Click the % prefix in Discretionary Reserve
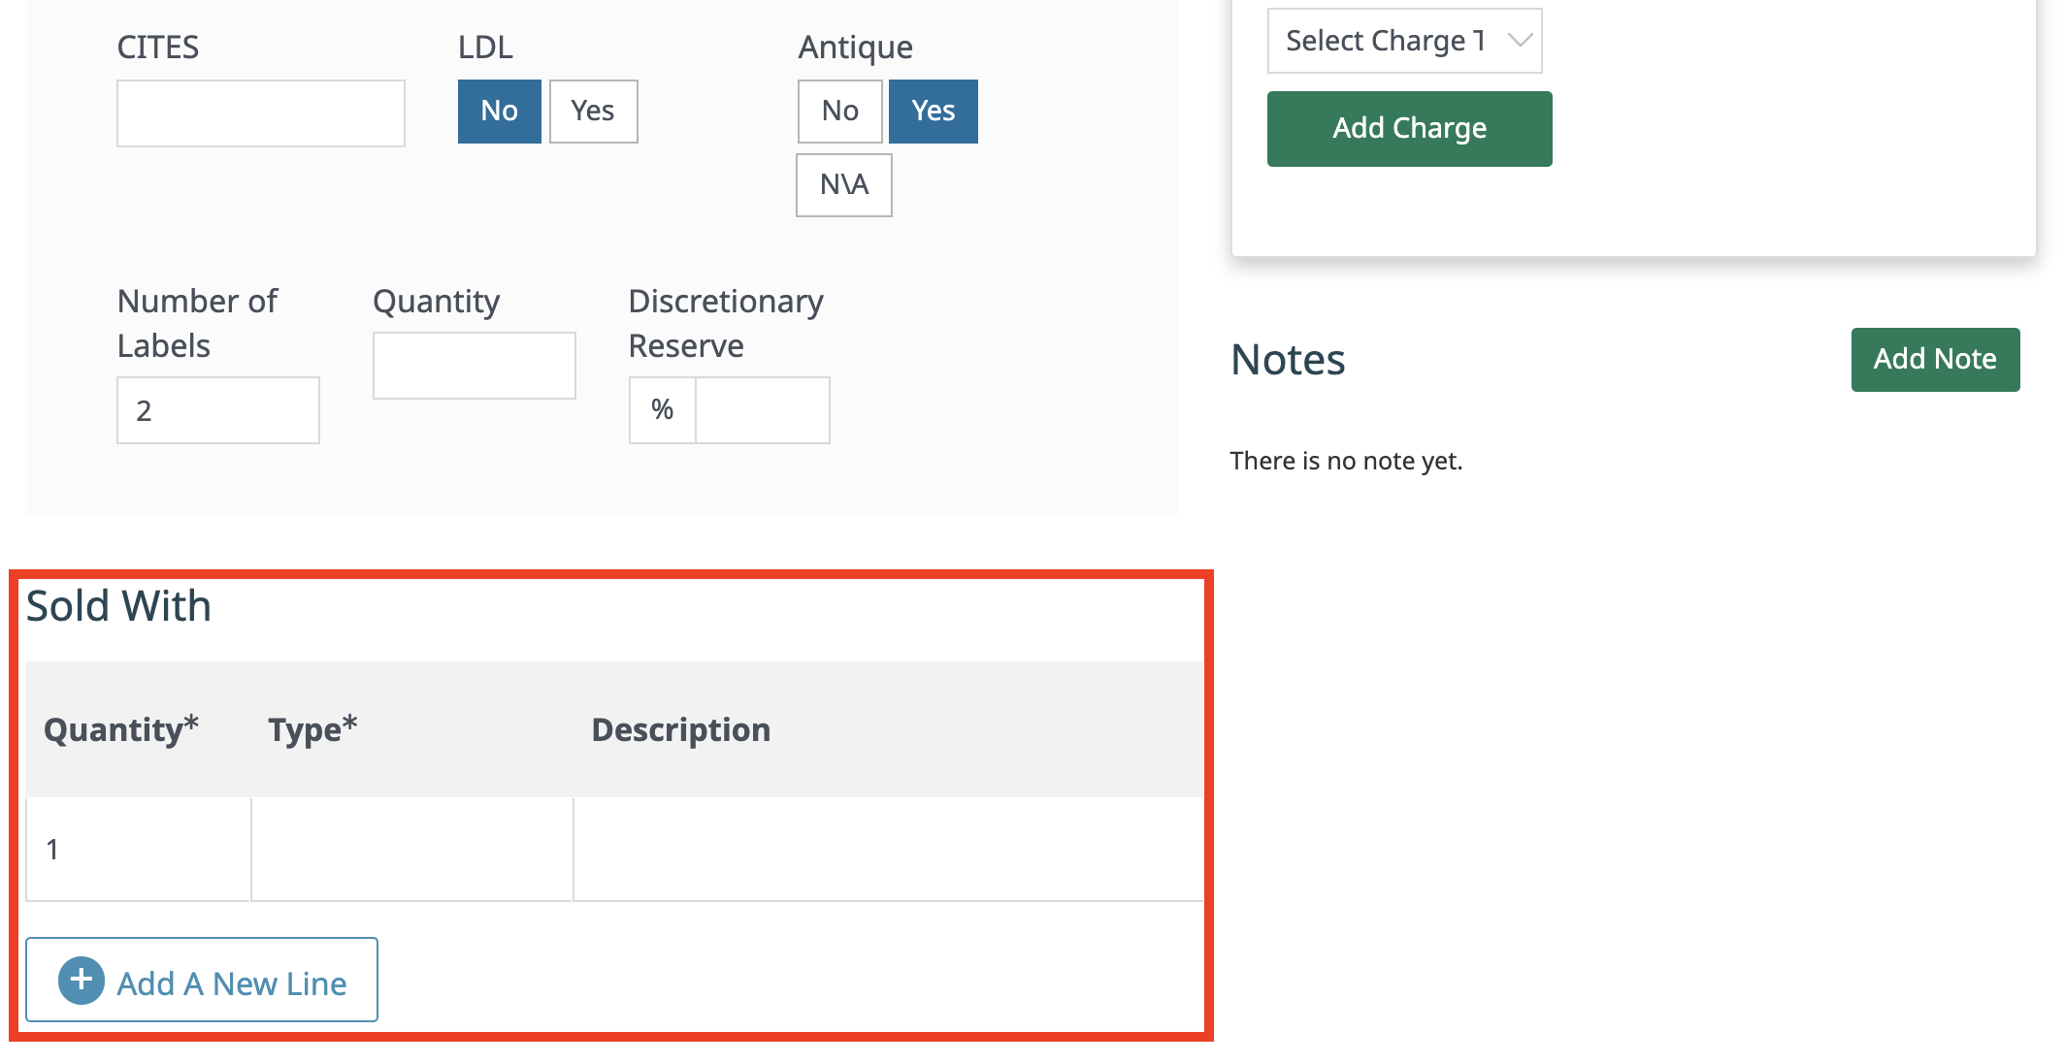The image size is (2065, 1063). [663, 410]
